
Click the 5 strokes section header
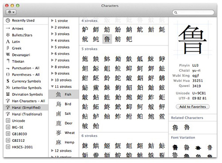pyautogui.click(x=89, y=49)
